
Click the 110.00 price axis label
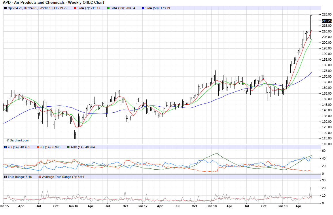point(327,144)
